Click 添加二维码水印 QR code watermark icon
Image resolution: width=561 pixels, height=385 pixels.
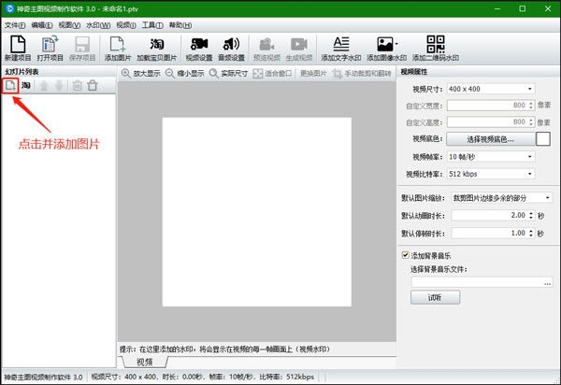point(435,44)
